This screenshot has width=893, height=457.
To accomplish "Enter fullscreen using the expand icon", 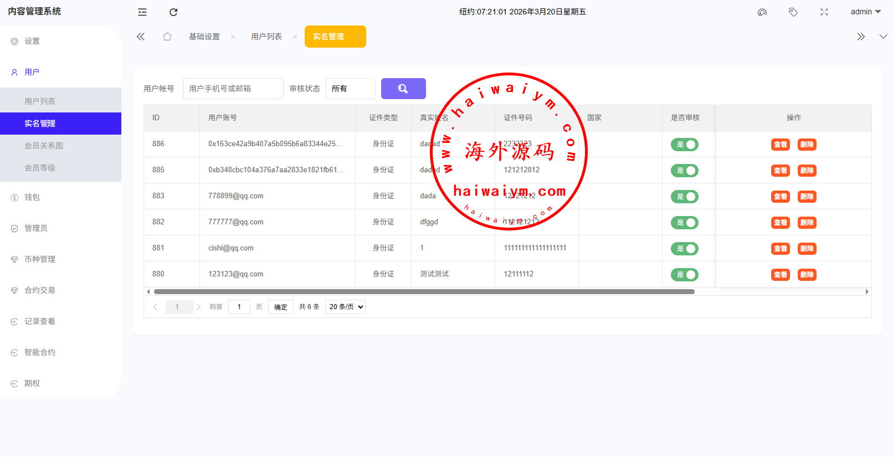I will pos(824,12).
